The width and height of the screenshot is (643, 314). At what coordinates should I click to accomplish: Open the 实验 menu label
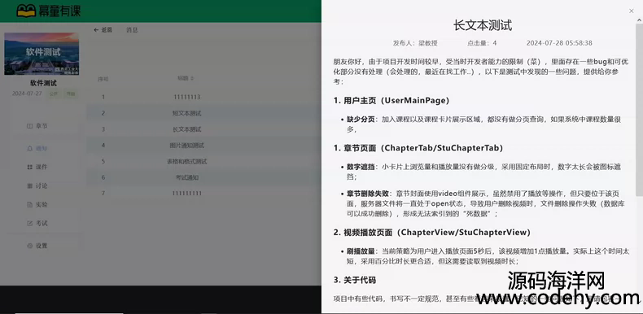[42, 204]
